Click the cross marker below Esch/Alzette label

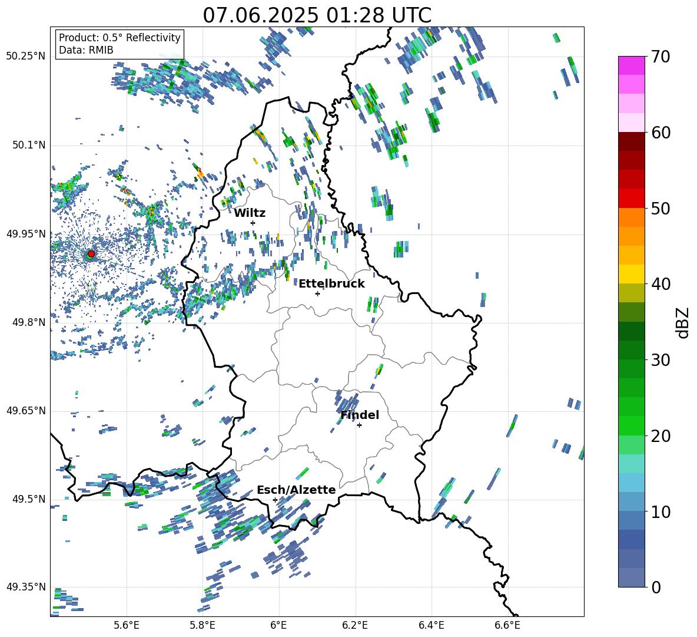point(275,500)
